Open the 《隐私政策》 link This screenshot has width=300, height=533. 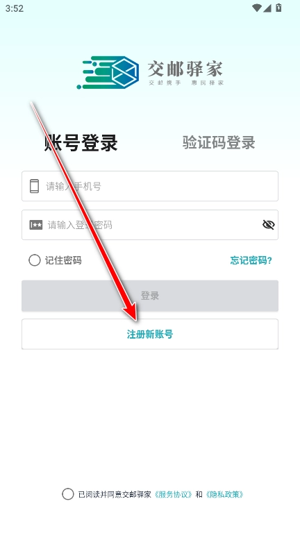coord(224,494)
